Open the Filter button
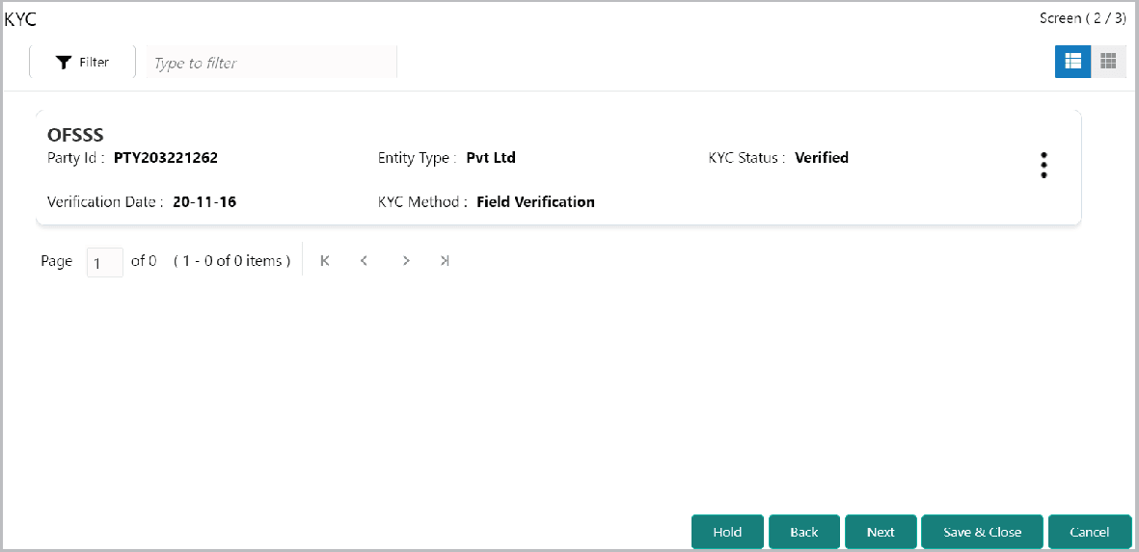Viewport: 1139px width, 552px height. click(82, 63)
